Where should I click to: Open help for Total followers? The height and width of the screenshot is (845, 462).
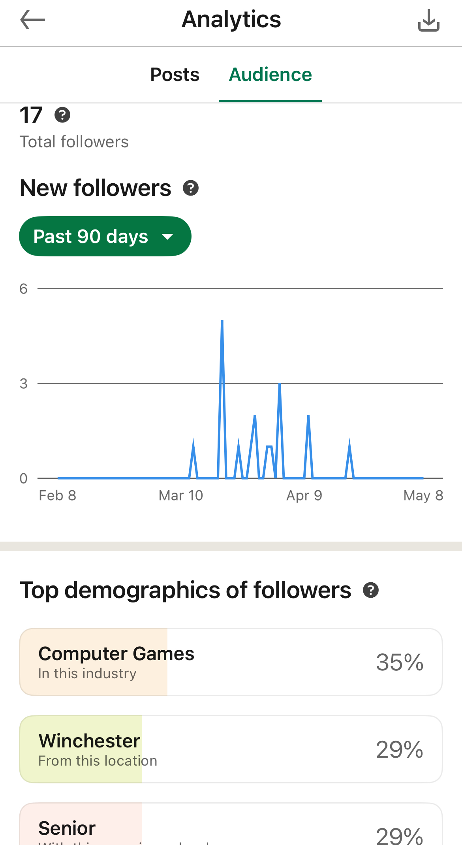(62, 115)
